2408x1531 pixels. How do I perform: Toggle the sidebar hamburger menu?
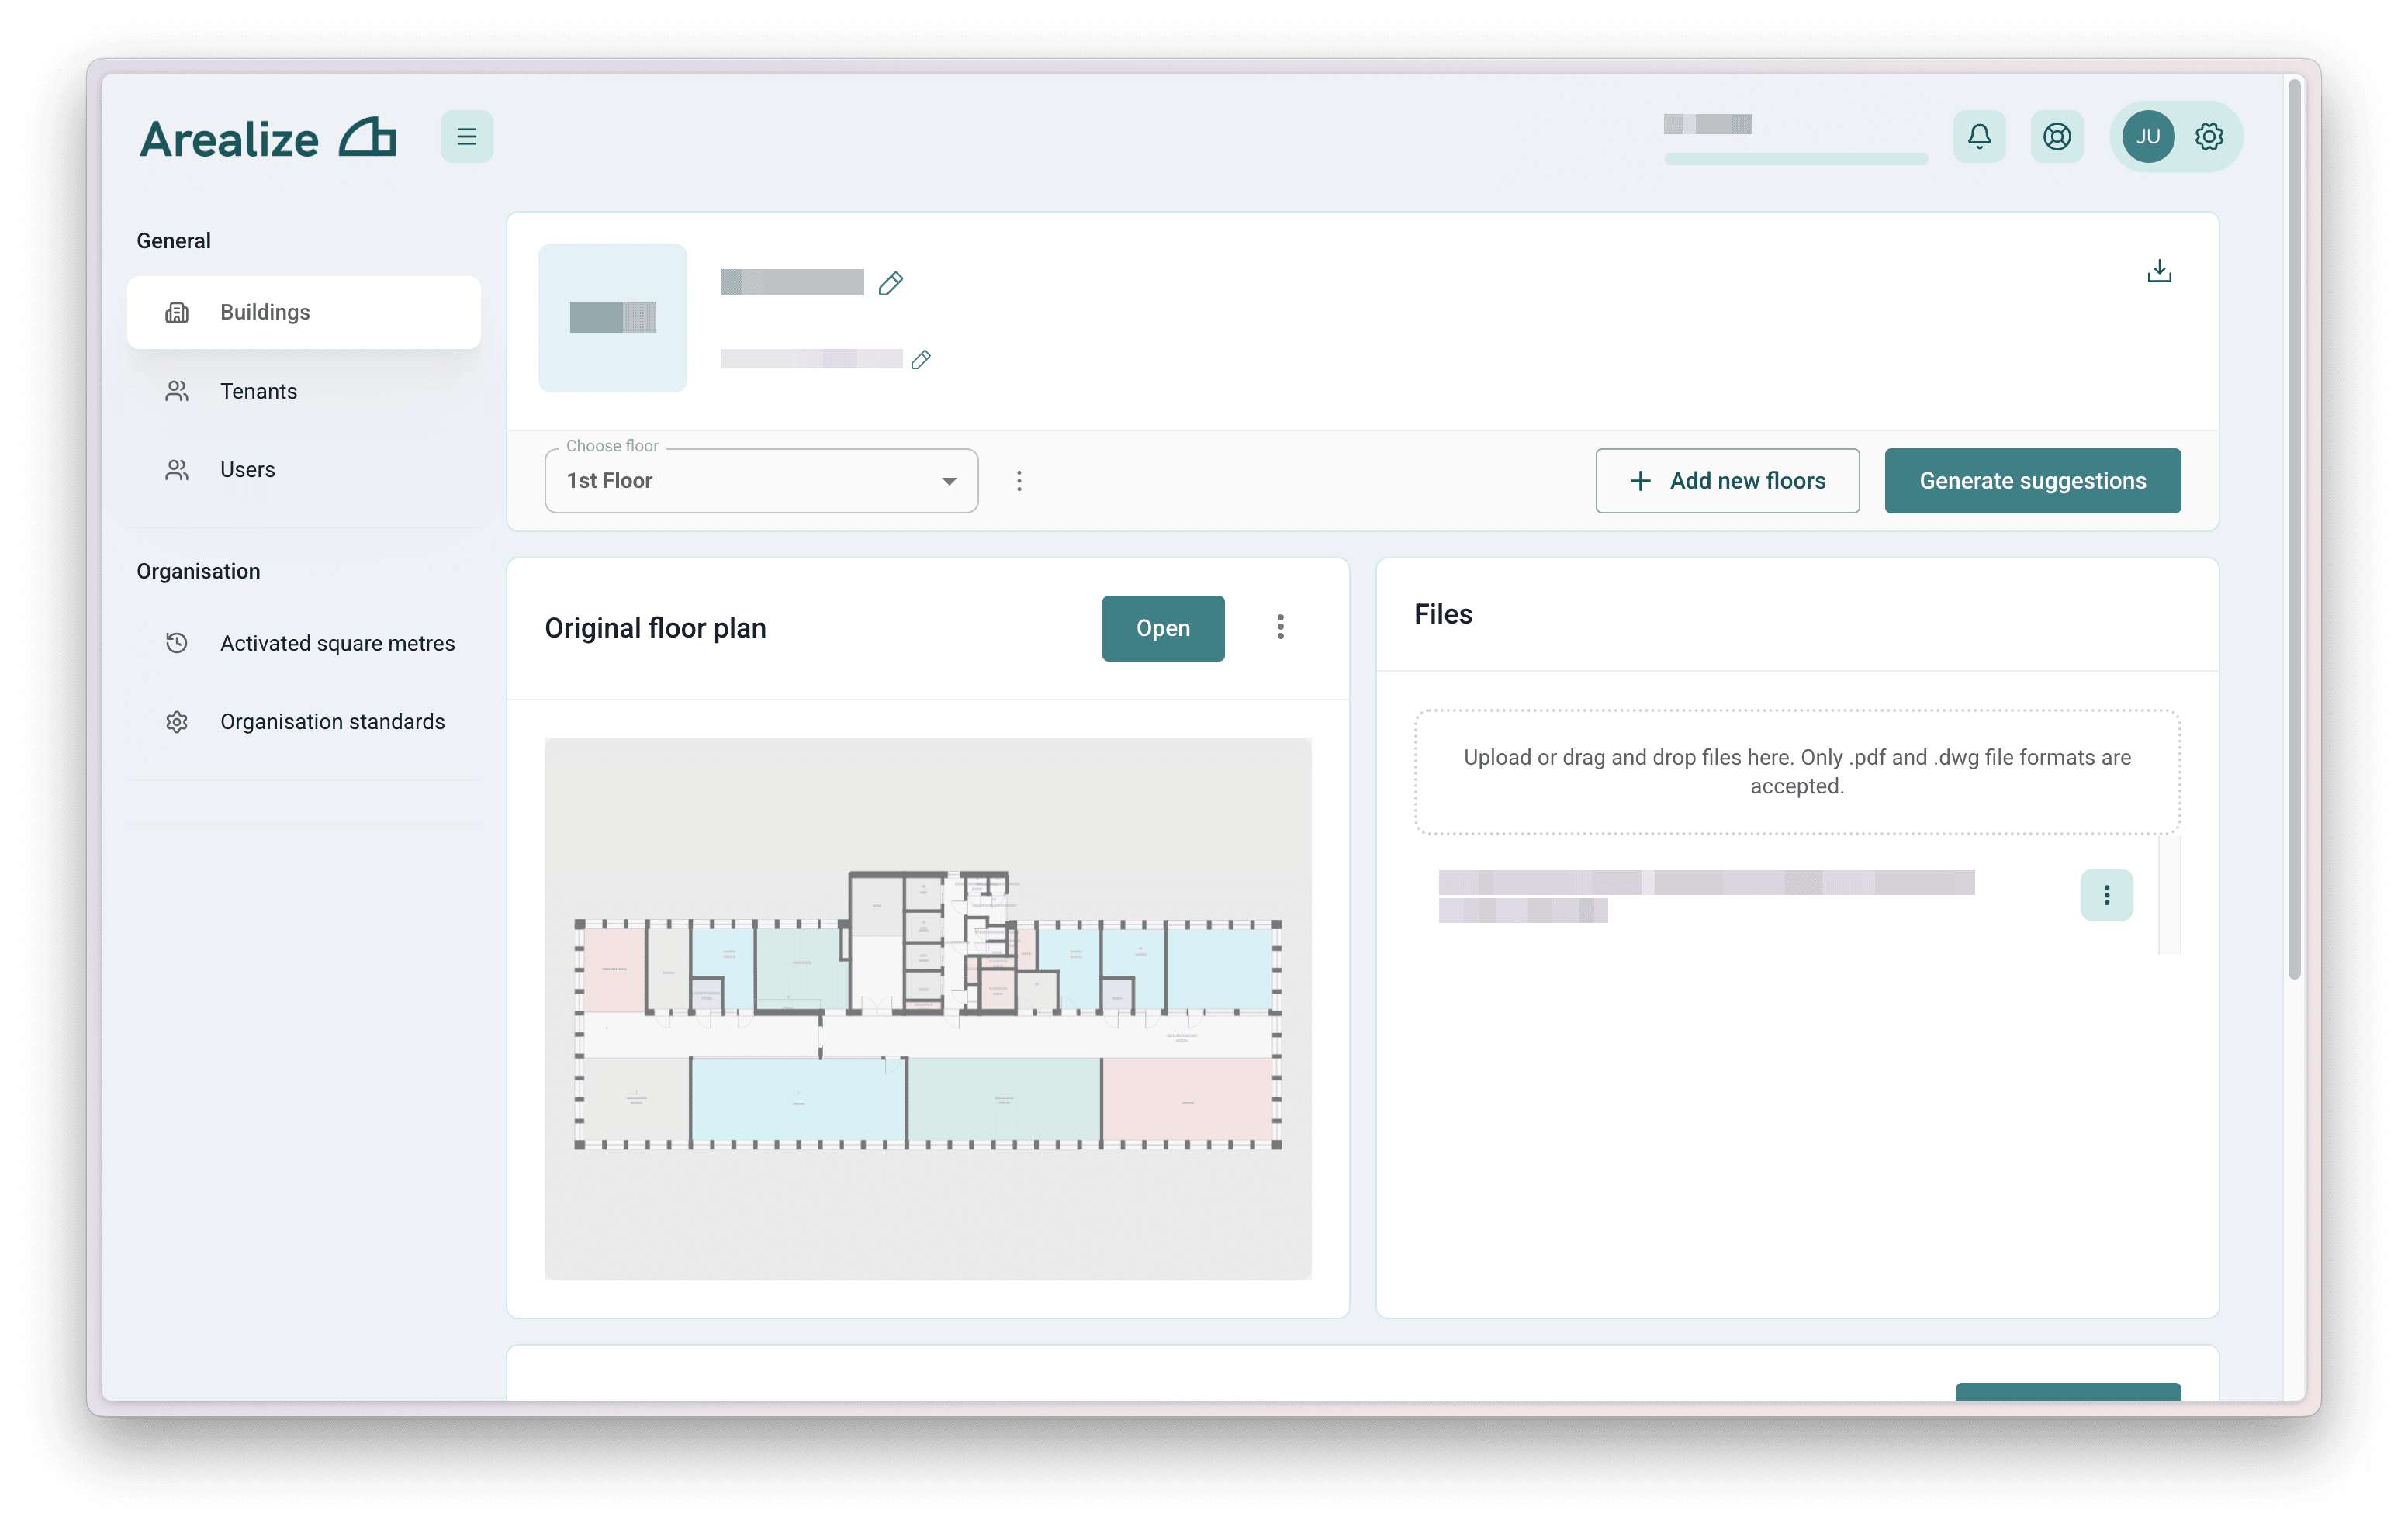[x=466, y=137]
